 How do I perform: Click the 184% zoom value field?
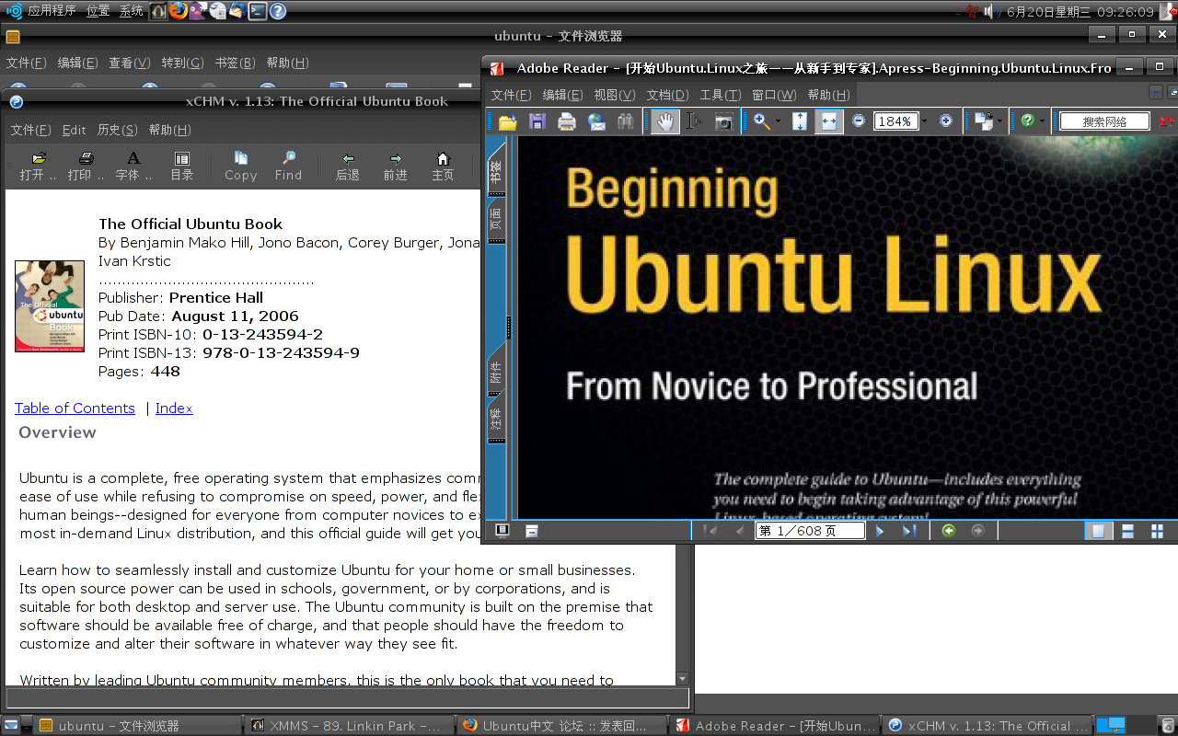point(895,121)
